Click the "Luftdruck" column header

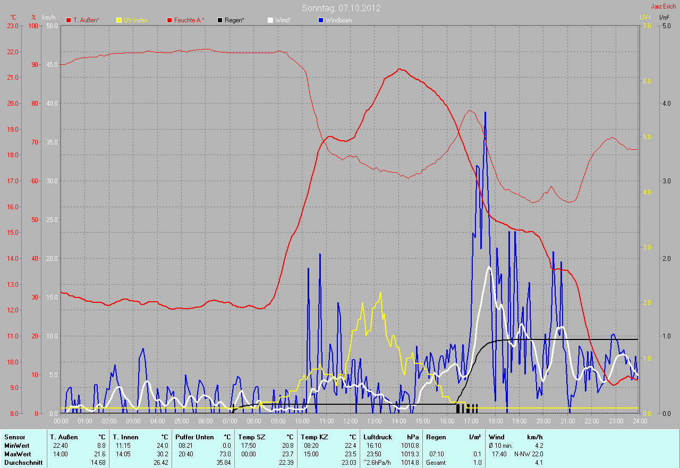pos(378,437)
